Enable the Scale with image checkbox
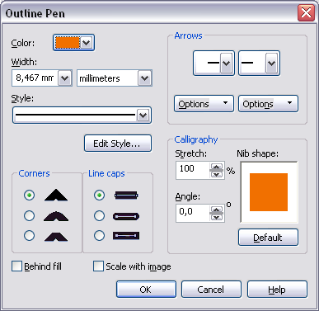This screenshot has width=319, height=311. (98, 266)
